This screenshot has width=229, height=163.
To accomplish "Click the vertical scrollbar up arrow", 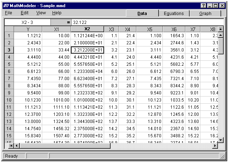I will pos(220,35).
